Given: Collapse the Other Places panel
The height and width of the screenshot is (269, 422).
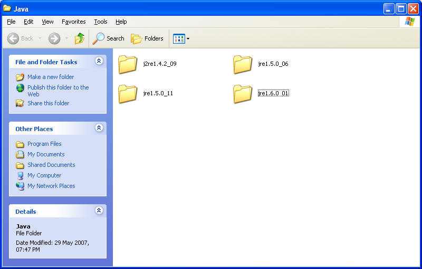Looking at the screenshot, I should (99, 128).
